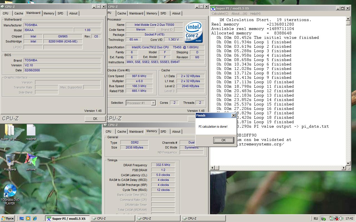
Task: Switch to Super PI / mod1.5 XS taskbar button
Action: point(68,218)
